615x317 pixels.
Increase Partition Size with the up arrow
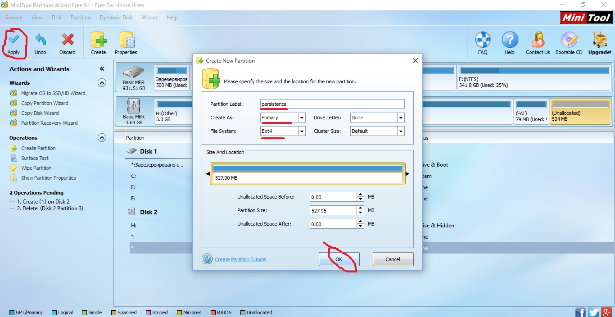360,208
